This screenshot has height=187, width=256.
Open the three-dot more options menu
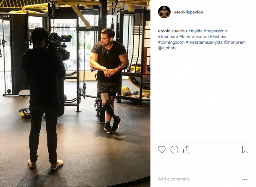245,179
